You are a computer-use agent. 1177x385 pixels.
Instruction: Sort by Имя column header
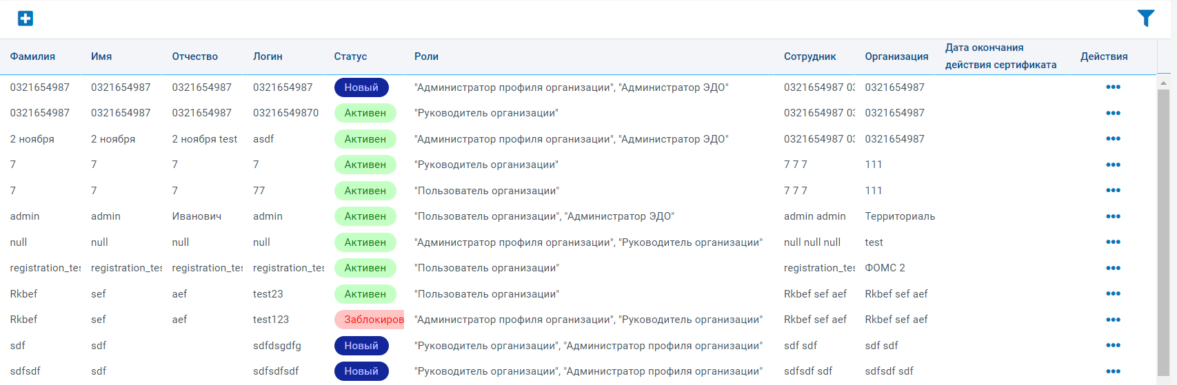click(x=101, y=56)
